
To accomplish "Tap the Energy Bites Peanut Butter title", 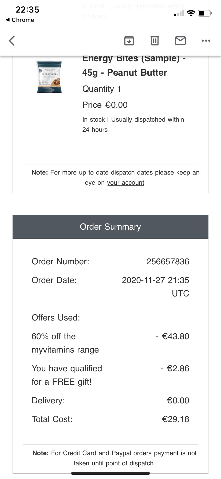I will pyautogui.click(x=134, y=65).
